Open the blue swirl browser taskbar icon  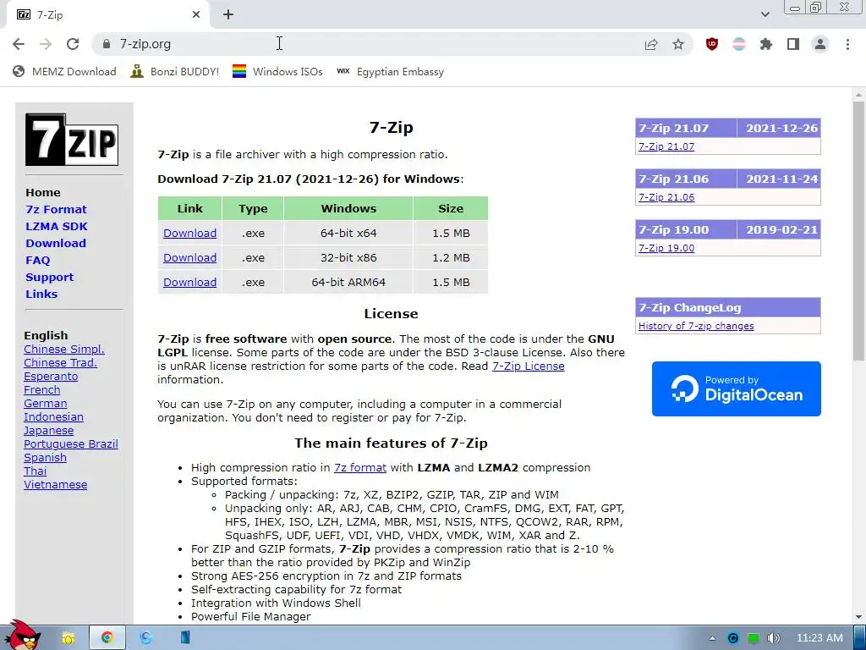[x=145, y=638]
